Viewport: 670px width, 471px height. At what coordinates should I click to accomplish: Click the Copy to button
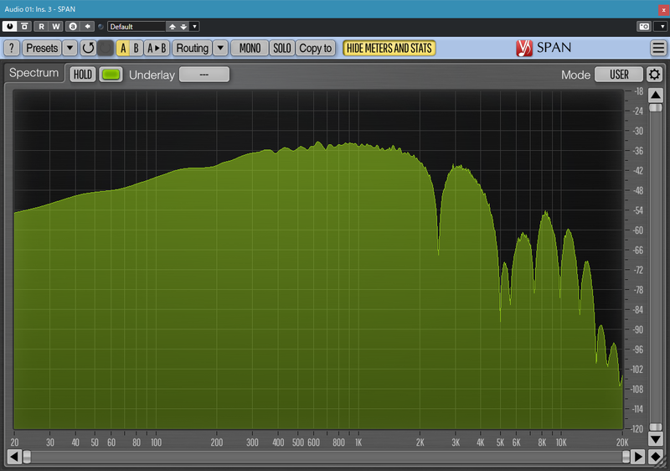[316, 48]
